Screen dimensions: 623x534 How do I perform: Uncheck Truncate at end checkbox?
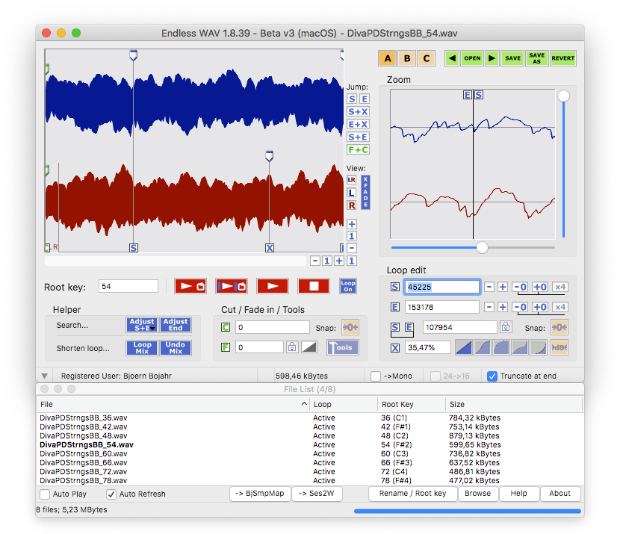[x=492, y=376]
